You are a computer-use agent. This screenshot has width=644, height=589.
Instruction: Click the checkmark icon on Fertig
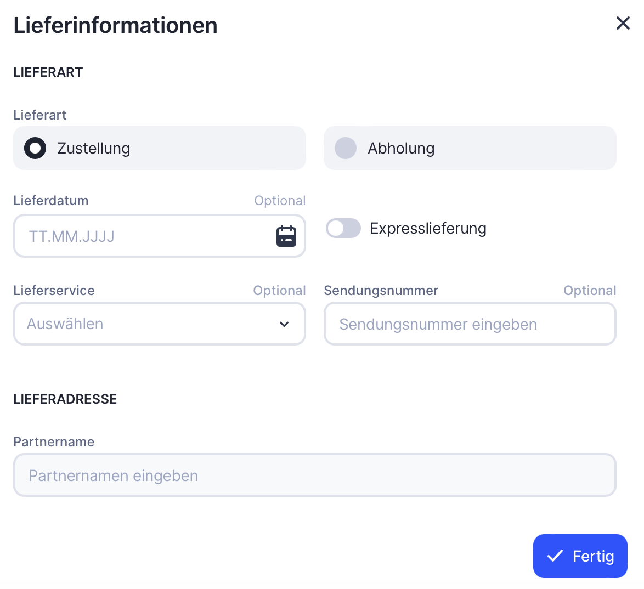click(555, 556)
